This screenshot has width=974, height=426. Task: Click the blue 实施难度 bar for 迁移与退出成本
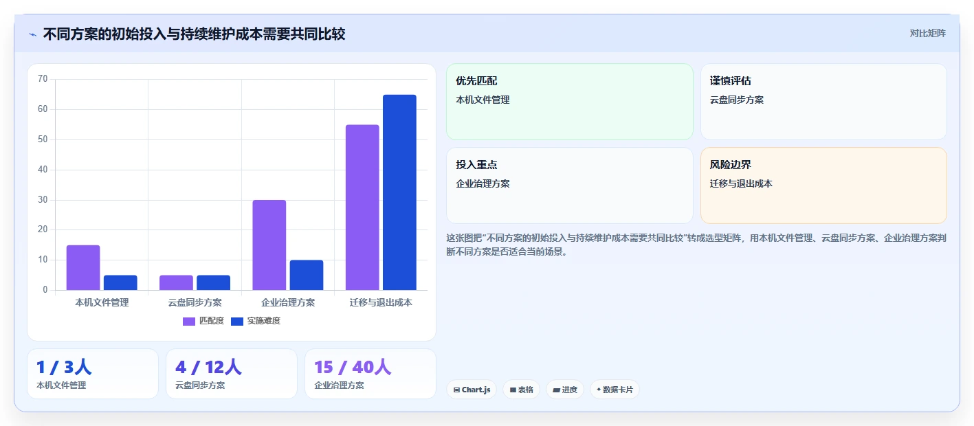(x=399, y=192)
